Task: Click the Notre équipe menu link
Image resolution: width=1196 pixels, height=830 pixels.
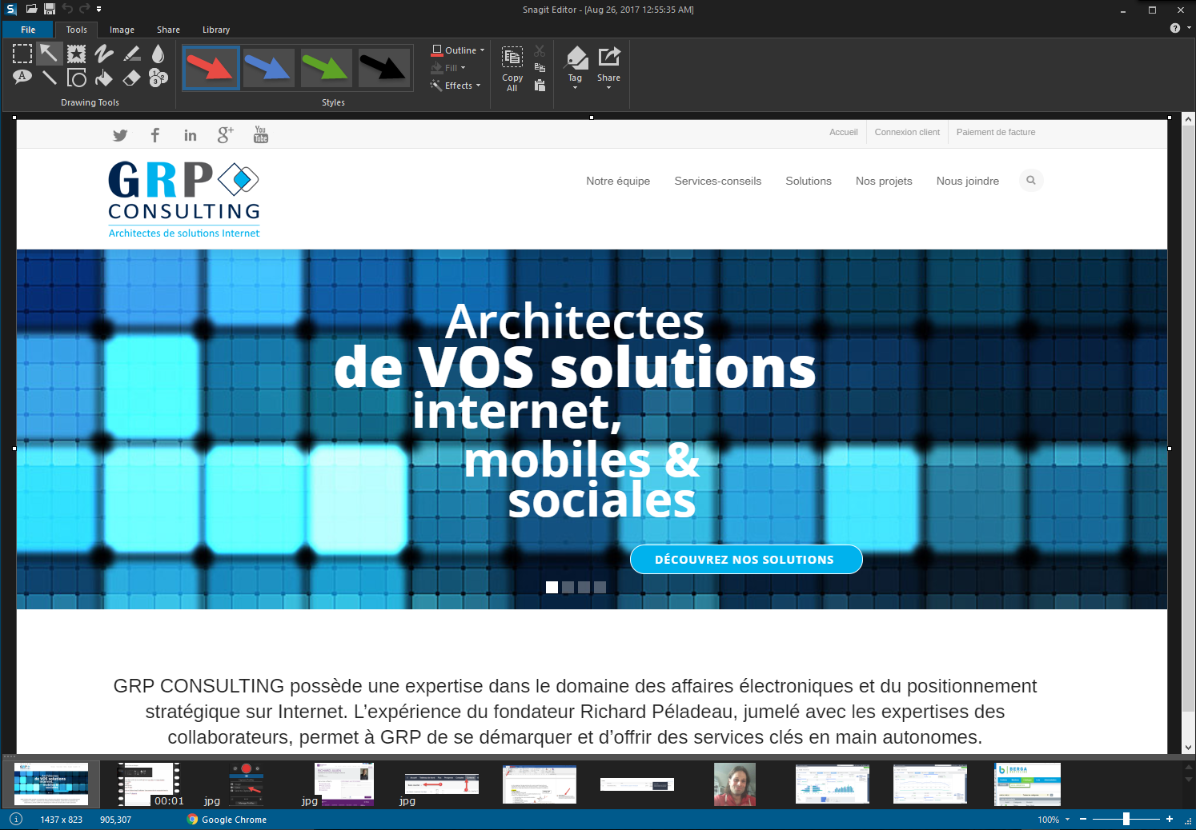Action: pyautogui.click(x=618, y=181)
